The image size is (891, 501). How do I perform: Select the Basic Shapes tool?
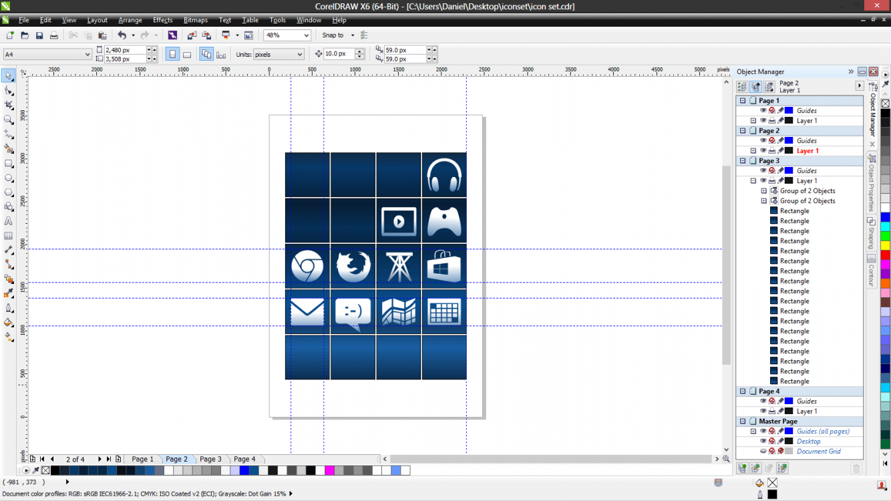pos(8,206)
